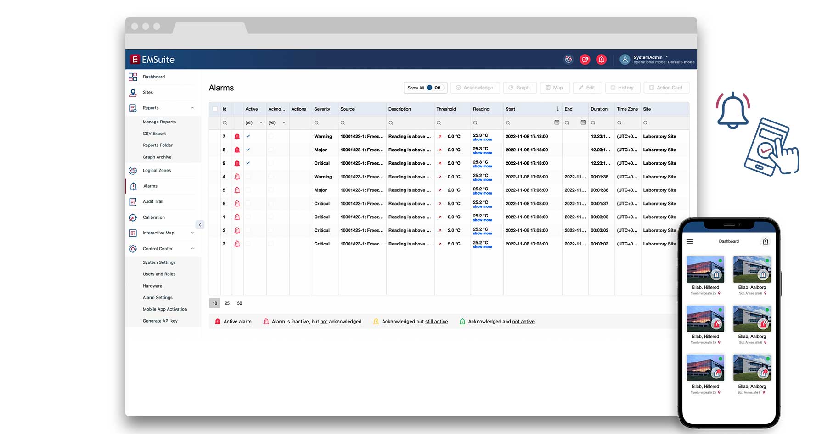
Task: Open Alarm Settings submenu item
Action: point(158,298)
